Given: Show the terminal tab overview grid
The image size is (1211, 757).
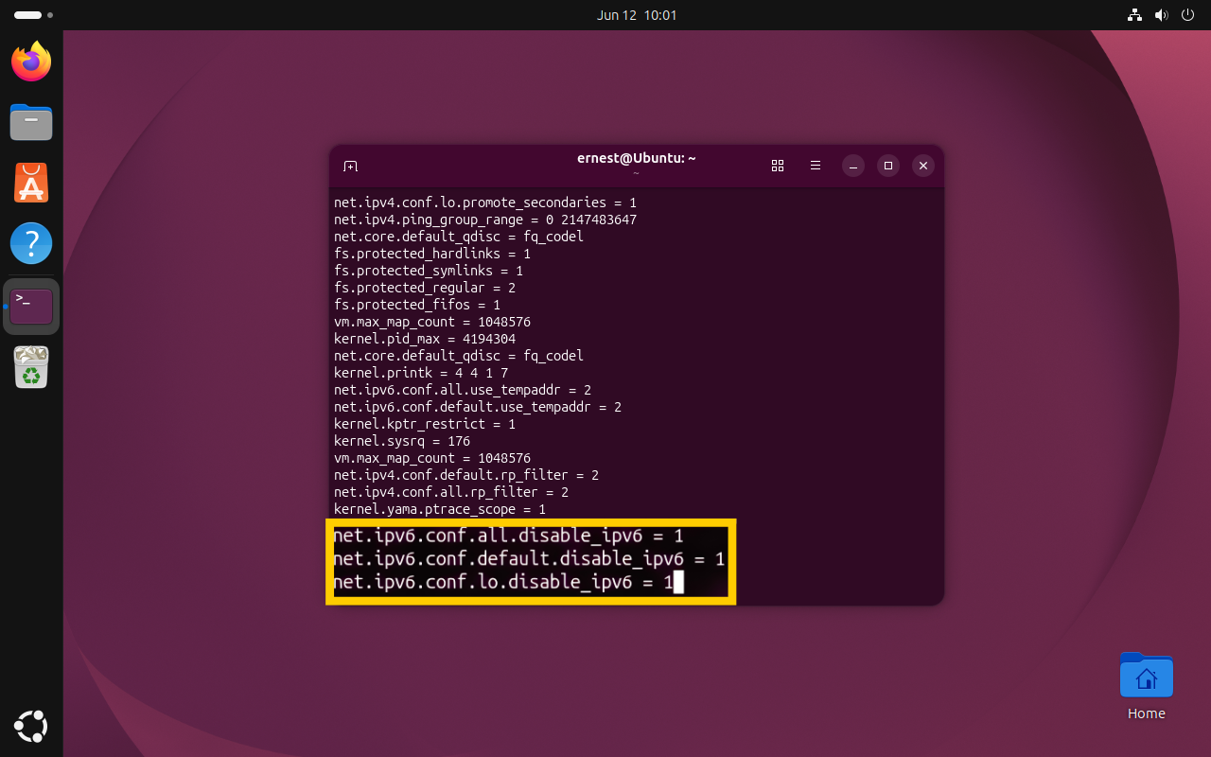Looking at the screenshot, I should (778, 166).
